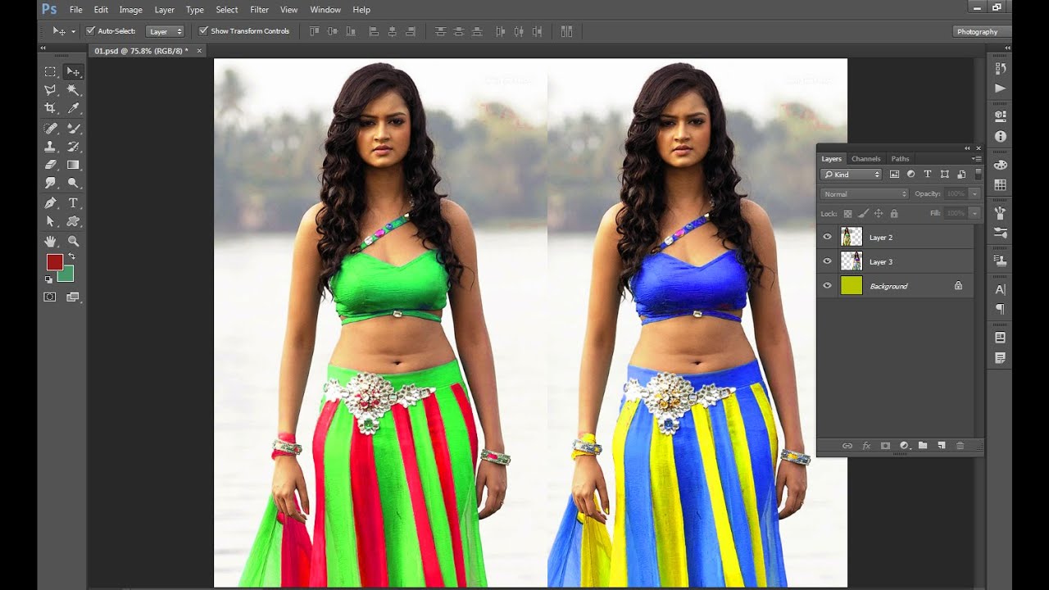Viewport: 1049px width, 590px height.
Task: Close the 01.psd document tab
Action: [199, 51]
